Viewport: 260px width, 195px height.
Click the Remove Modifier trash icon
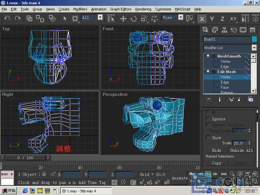[x=239, y=99]
